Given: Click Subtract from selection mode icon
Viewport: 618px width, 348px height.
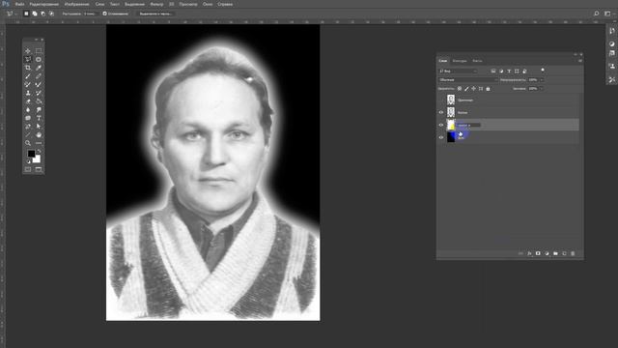Looking at the screenshot, I should click(42, 14).
